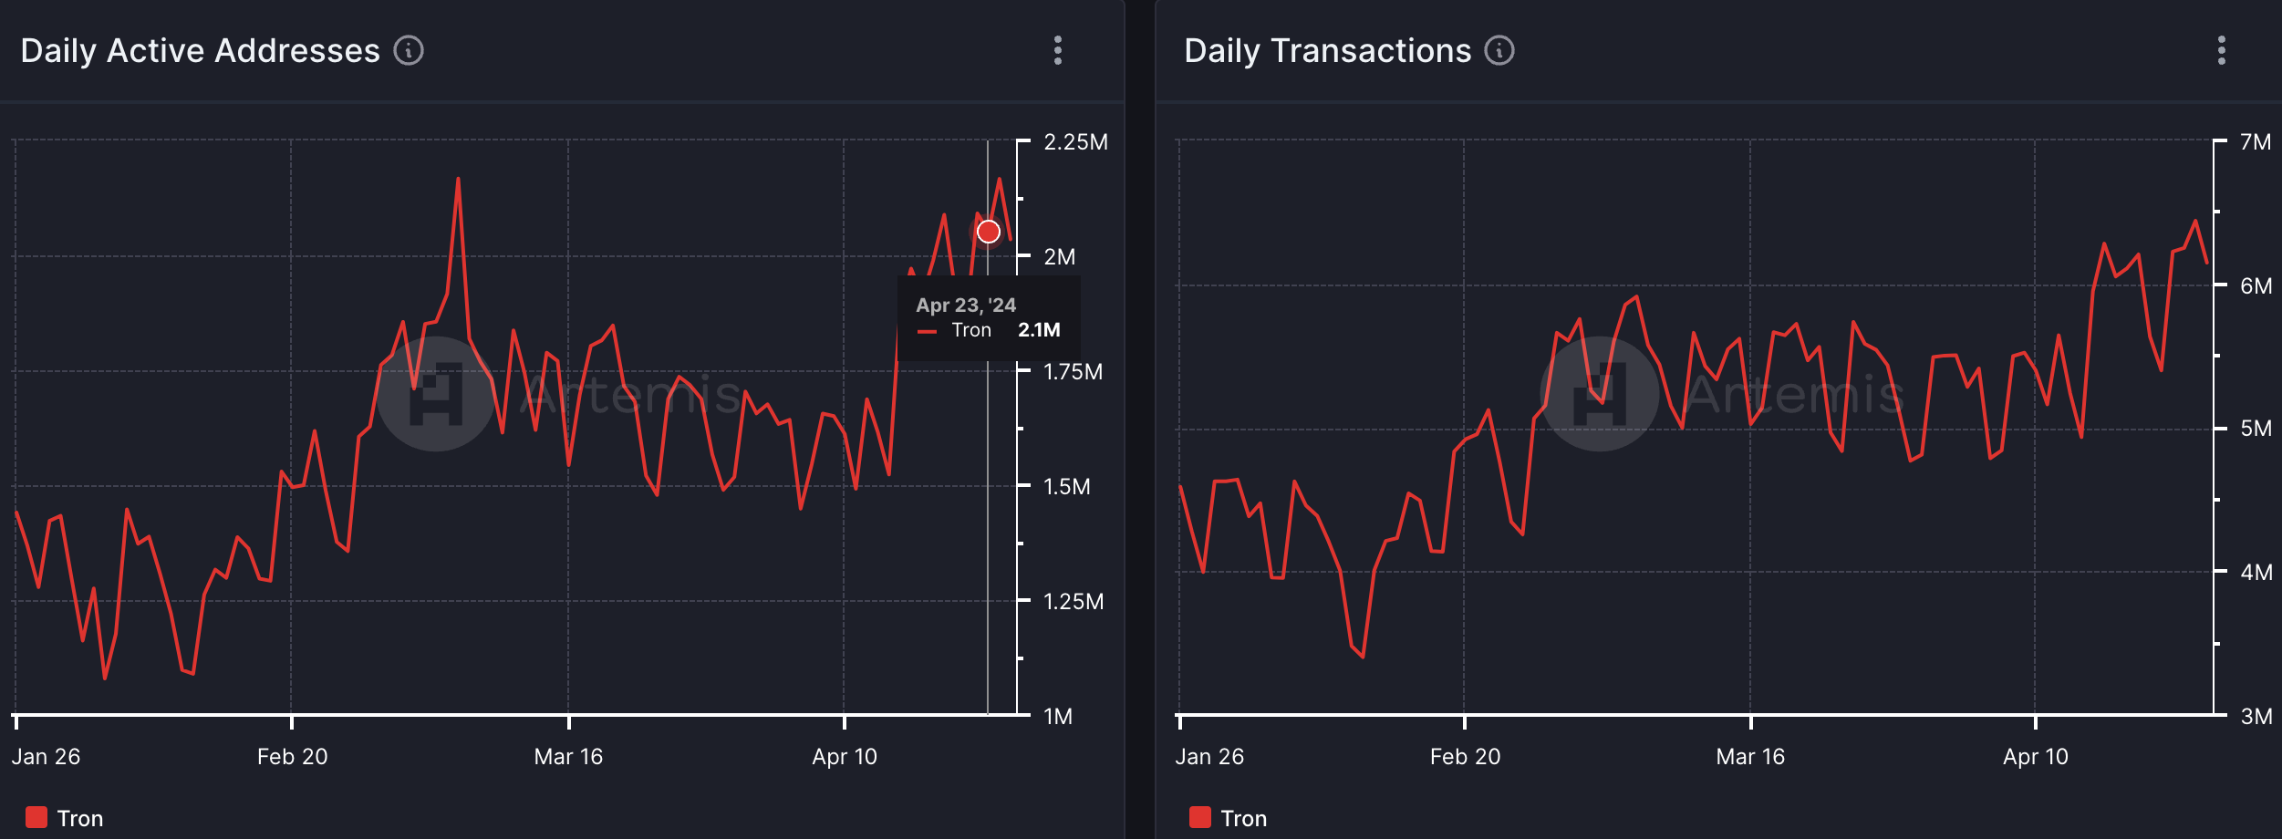Click the Jan 26 label on Active Addresses axis
Viewport: 2282px width, 839px height.
pos(46,756)
